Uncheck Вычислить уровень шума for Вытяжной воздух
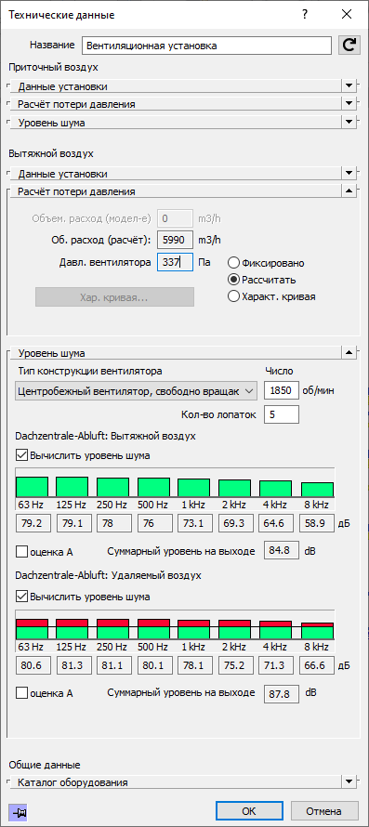The image size is (369, 827). pyautogui.click(x=21, y=455)
